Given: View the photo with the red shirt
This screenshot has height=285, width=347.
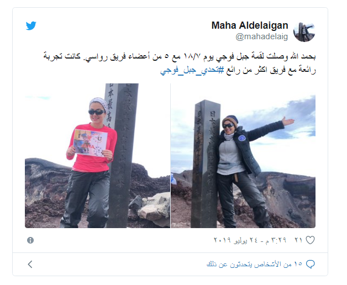Looking at the screenshot, I should (x=97, y=156).
